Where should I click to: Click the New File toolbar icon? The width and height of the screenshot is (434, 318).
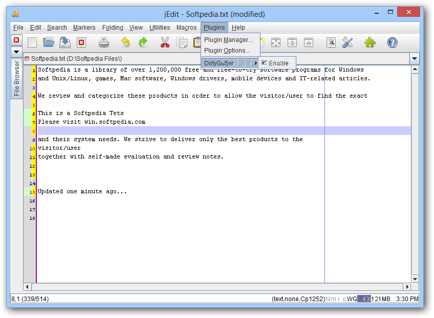coord(32,42)
